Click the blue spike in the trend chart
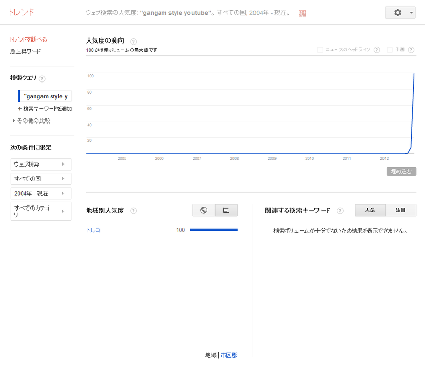Image resolution: width=425 pixels, height=370 pixels. pos(412,114)
